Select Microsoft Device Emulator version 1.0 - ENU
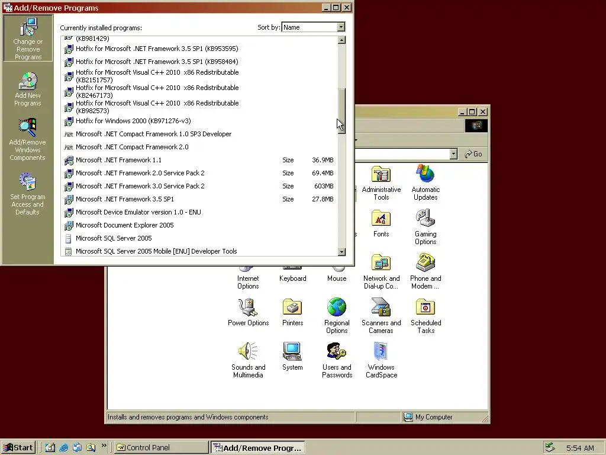 click(x=199, y=212)
